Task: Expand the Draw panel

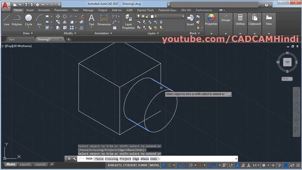Action: click(28, 34)
